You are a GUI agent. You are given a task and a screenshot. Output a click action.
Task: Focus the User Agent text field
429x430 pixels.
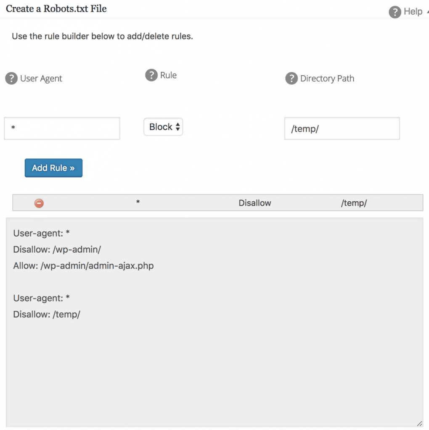[x=62, y=128]
